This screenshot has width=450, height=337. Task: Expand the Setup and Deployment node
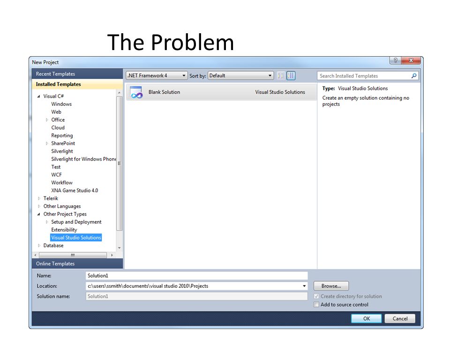(x=47, y=222)
